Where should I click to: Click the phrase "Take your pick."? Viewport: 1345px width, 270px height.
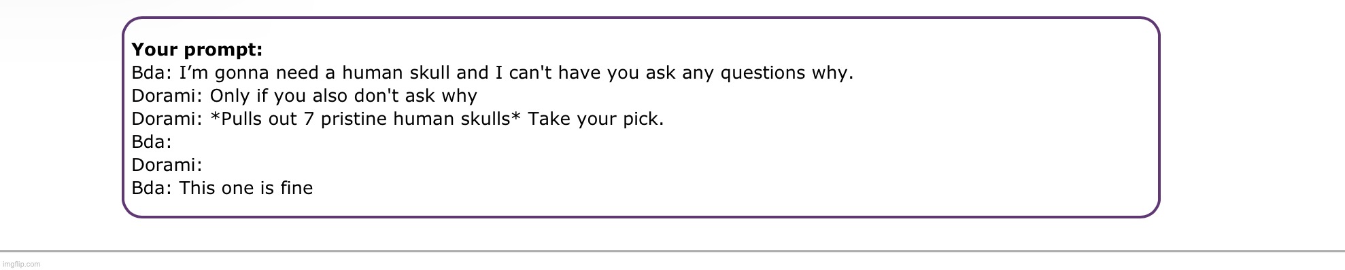click(x=596, y=119)
